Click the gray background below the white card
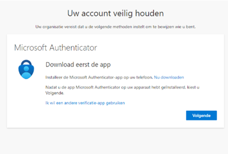This screenshot has height=154, width=228. pyautogui.click(x=114, y=141)
